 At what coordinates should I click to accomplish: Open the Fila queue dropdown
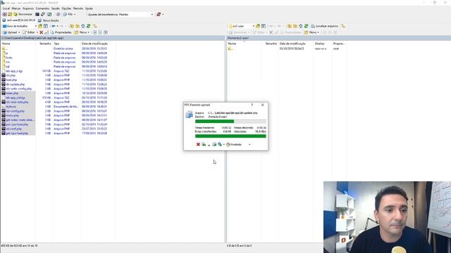coord(69,14)
